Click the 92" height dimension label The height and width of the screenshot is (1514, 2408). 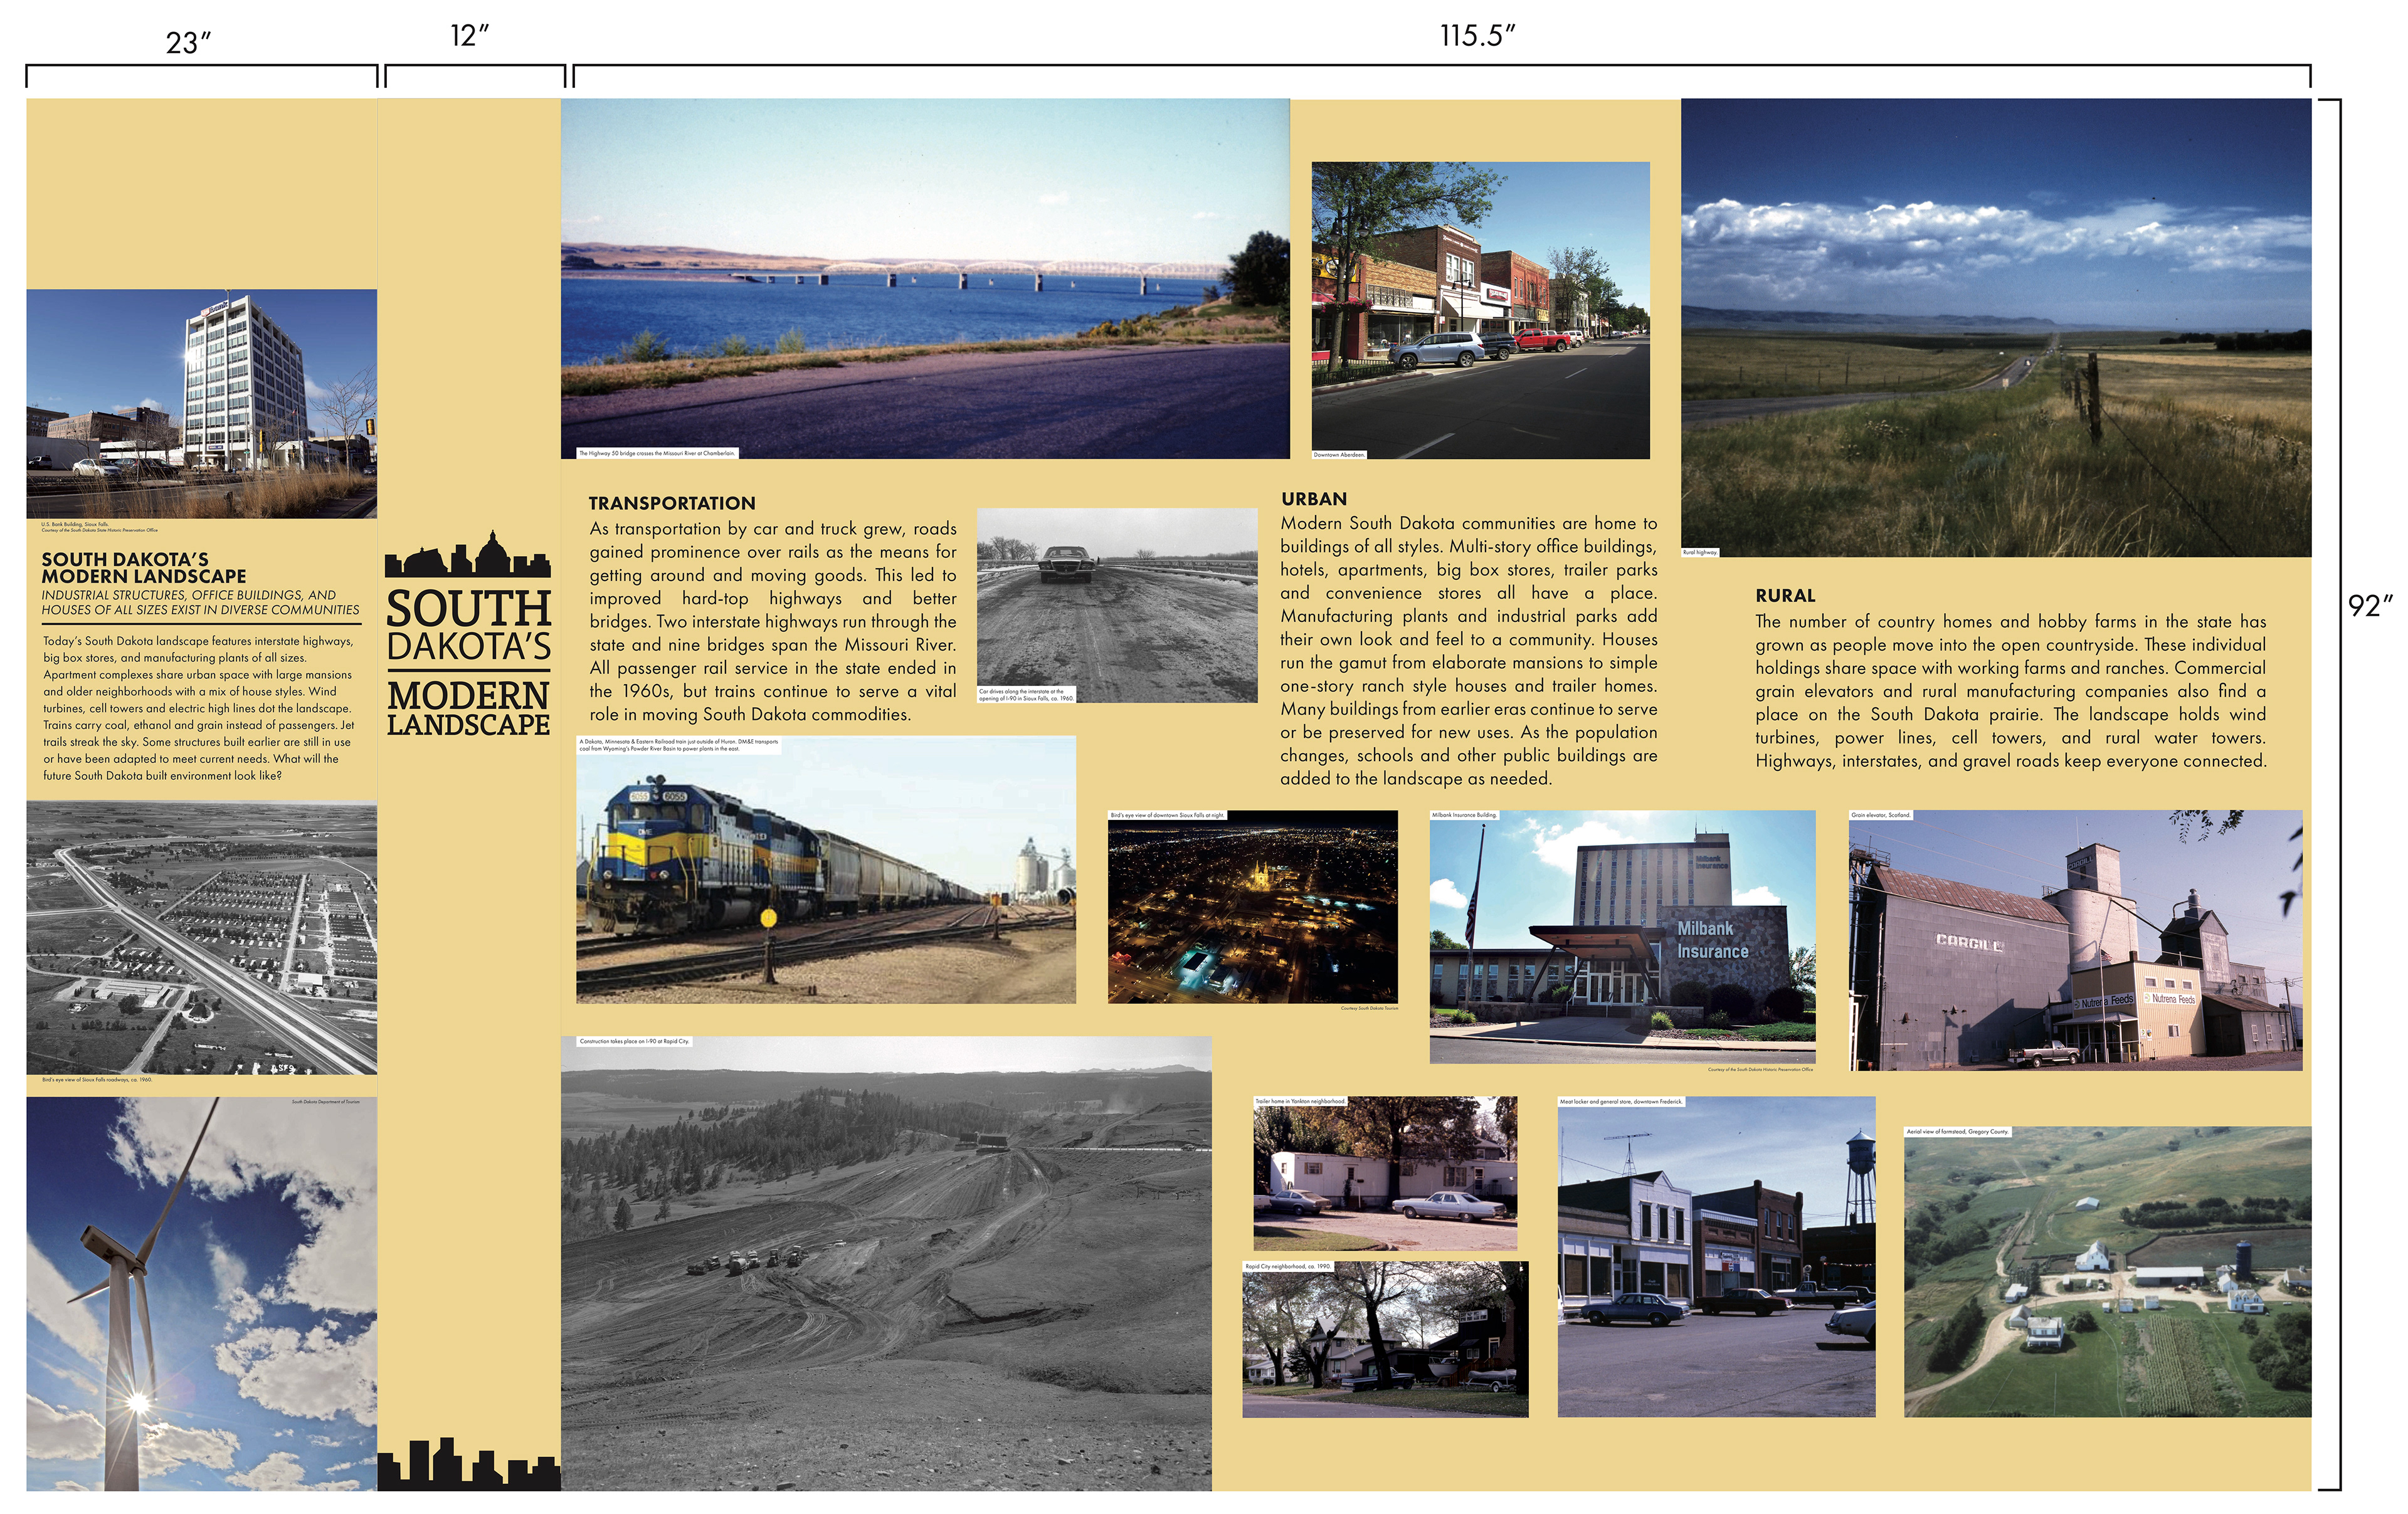coord(2370,606)
